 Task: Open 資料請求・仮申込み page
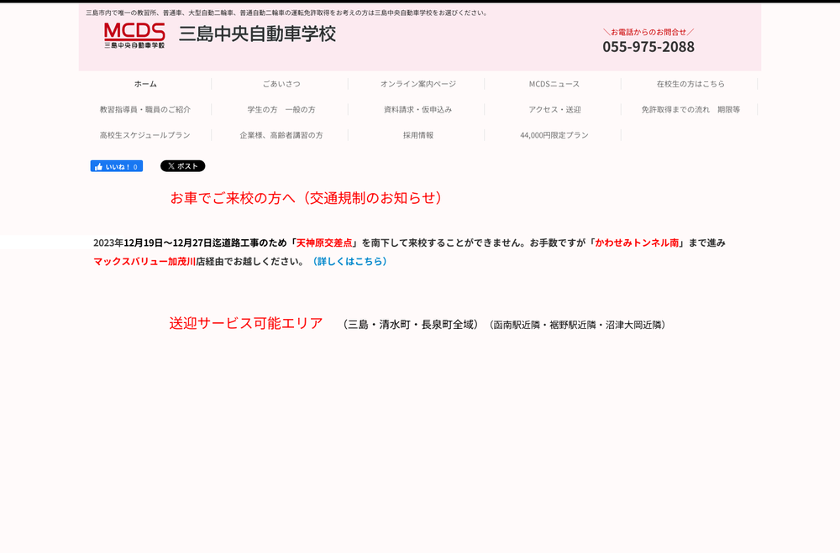point(417,110)
